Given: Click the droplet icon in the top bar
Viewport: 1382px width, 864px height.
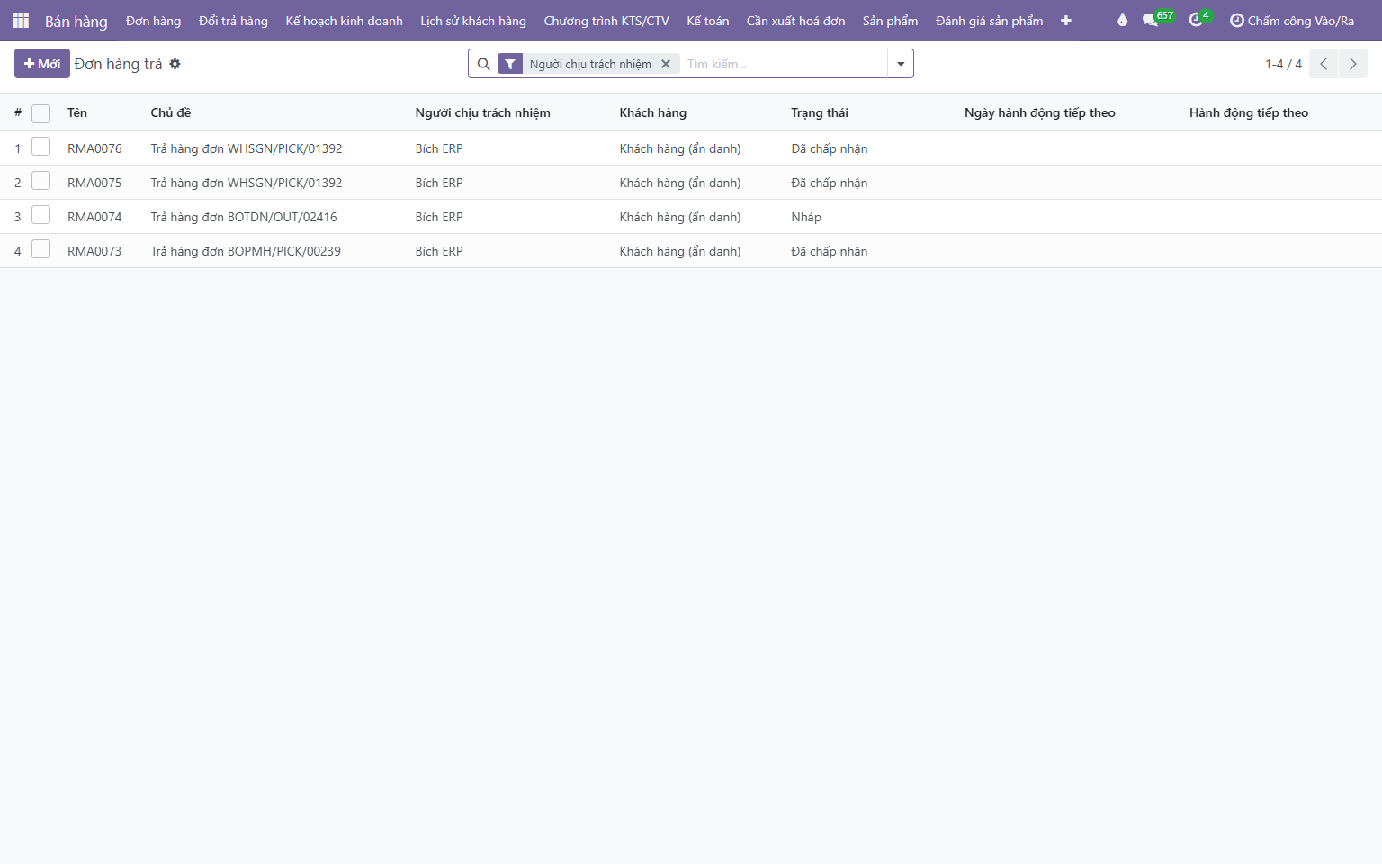Looking at the screenshot, I should pos(1122,20).
